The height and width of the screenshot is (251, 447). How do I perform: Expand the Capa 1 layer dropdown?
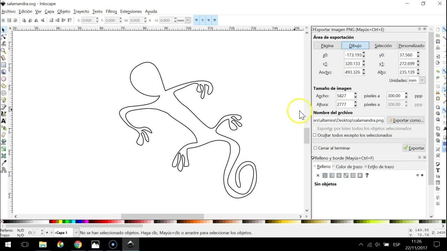coord(76,233)
